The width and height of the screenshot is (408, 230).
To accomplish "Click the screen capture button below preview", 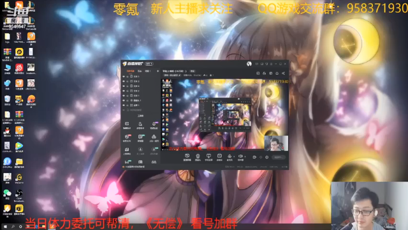I will tap(187, 157).
